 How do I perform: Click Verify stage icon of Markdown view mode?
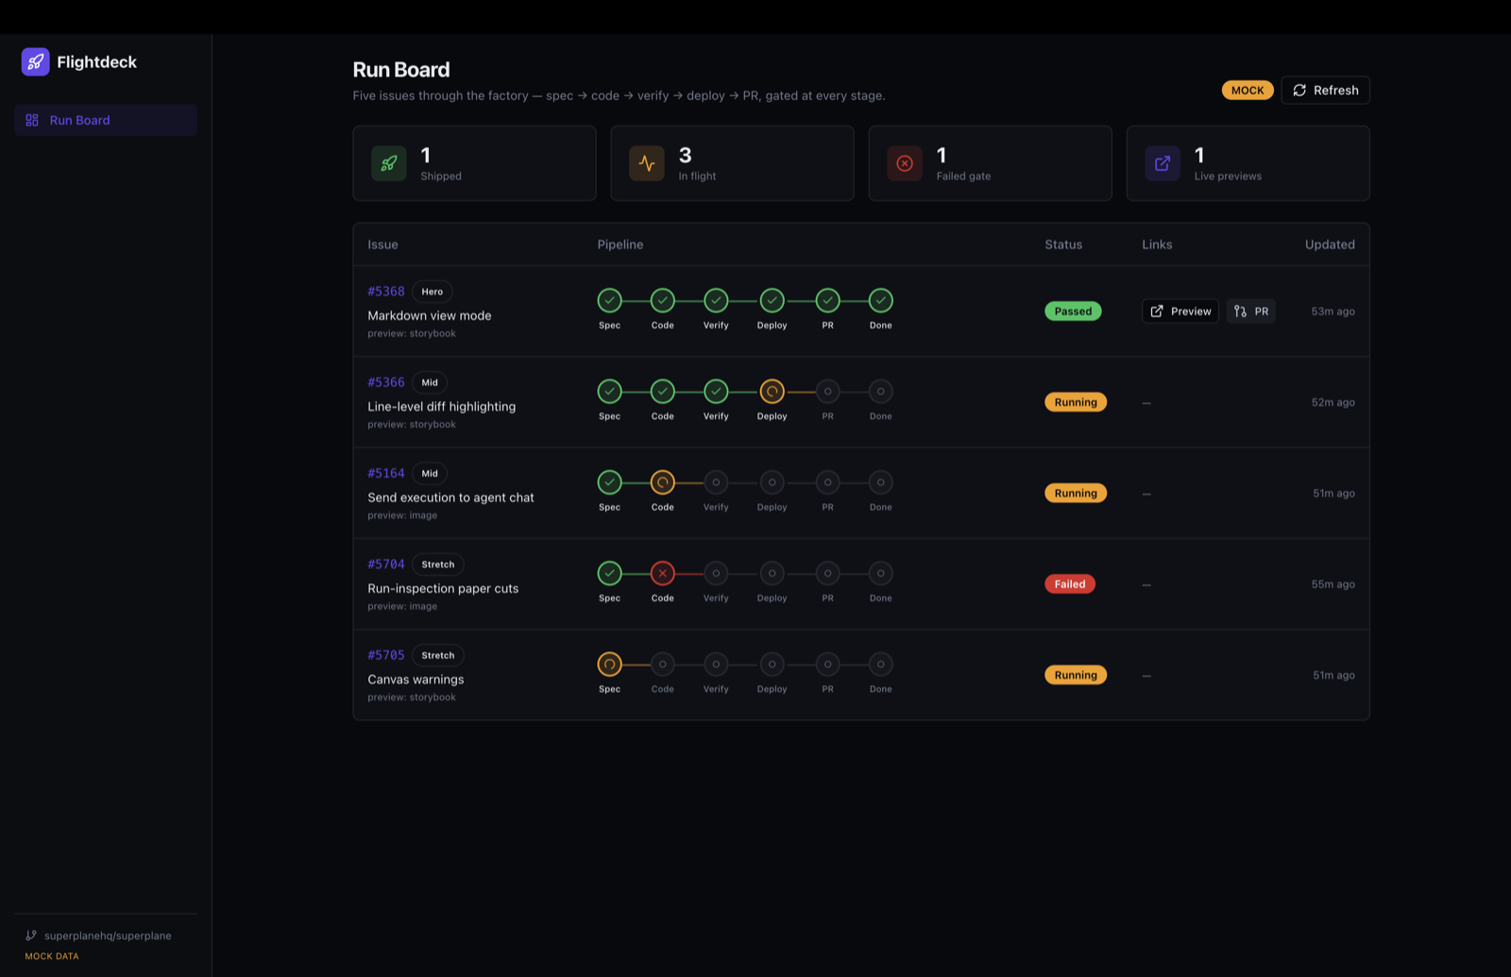[716, 300]
